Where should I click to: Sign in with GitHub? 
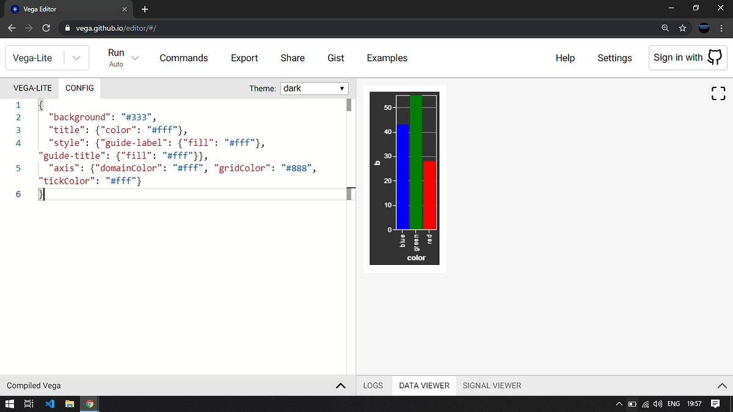[688, 57]
